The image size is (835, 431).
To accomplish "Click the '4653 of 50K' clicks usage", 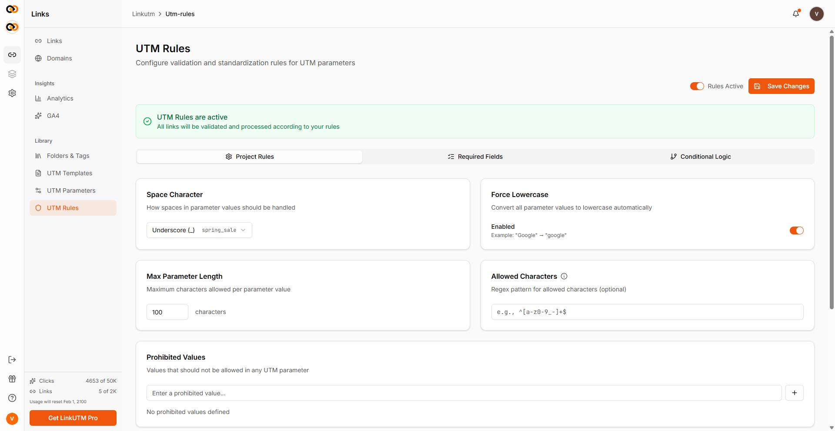I will (101, 381).
